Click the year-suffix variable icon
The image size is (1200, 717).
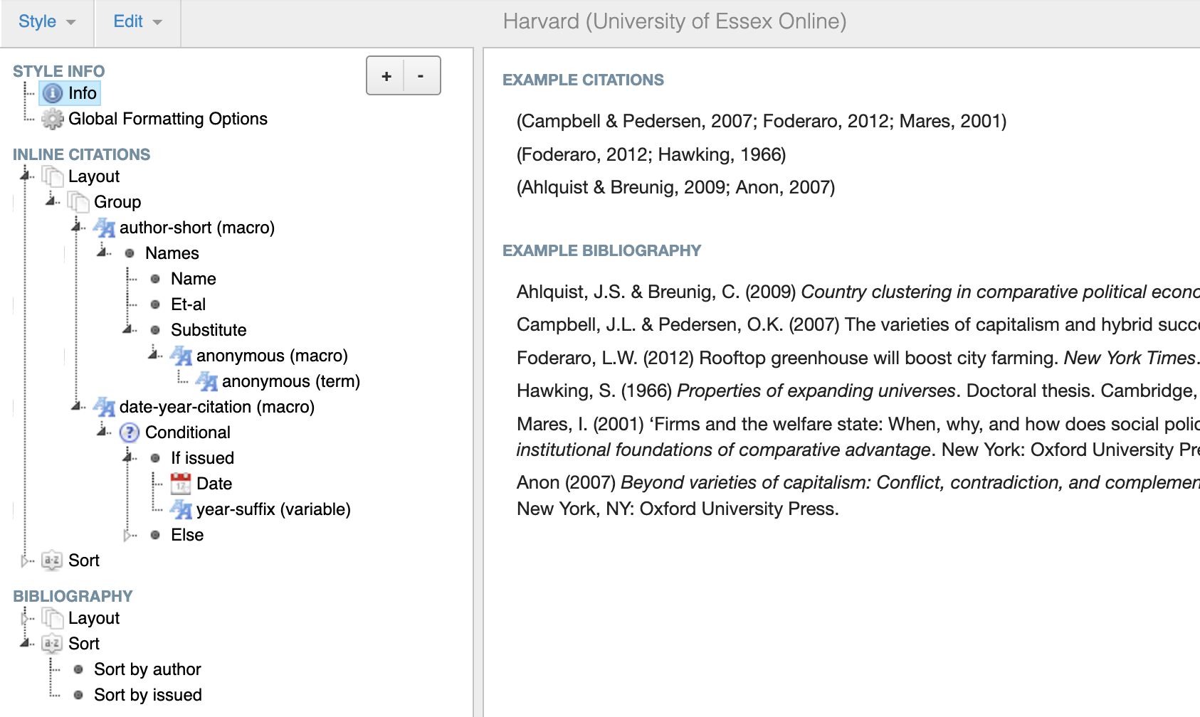tap(181, 509)
